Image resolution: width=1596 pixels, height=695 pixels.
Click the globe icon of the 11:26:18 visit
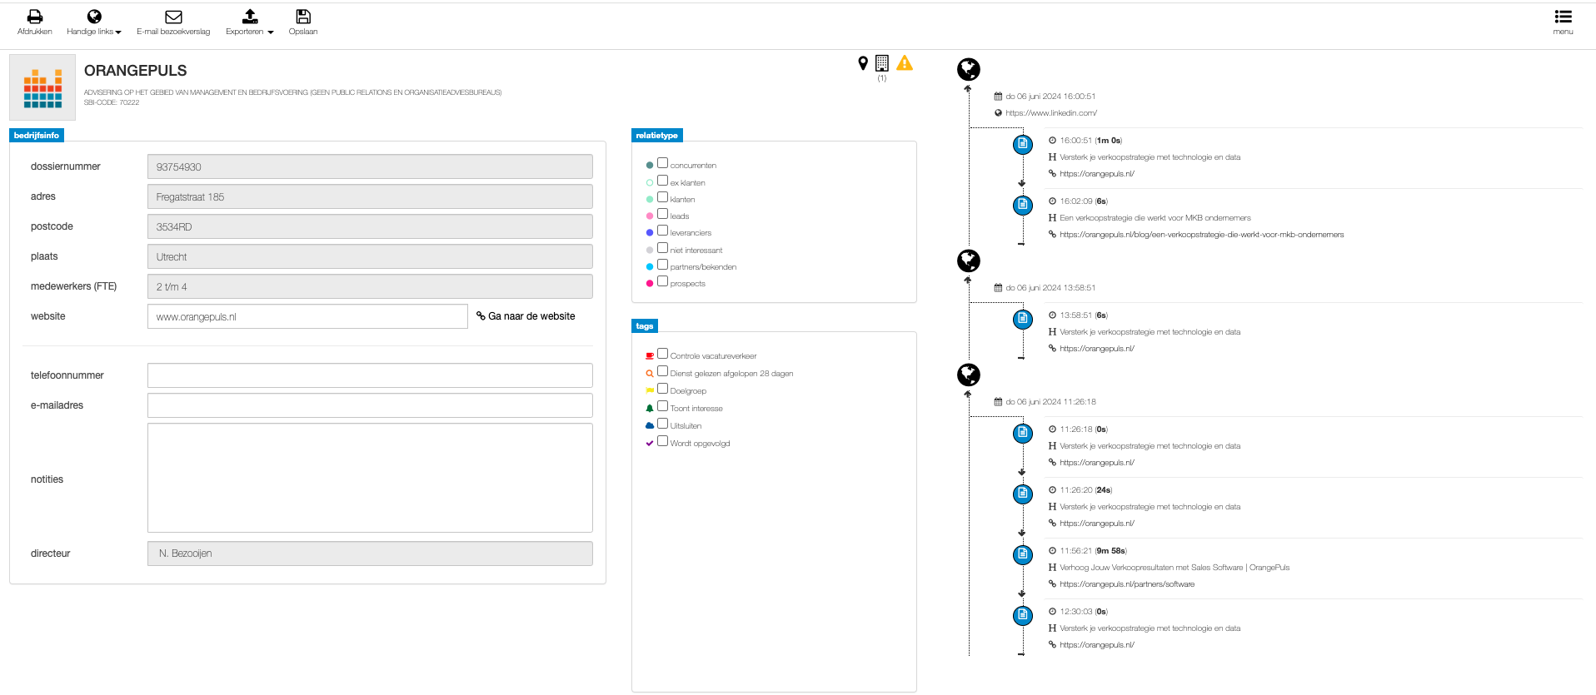click(x=968, y=375)
